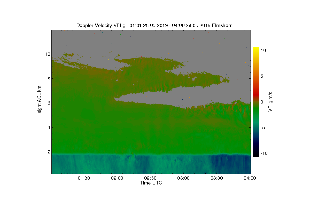
Task: Click the height tick label 6
Action: pyautogui.click(x=49, y=103)
